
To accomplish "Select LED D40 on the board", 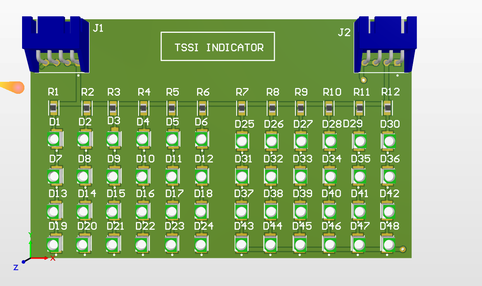I will point(329,211).
